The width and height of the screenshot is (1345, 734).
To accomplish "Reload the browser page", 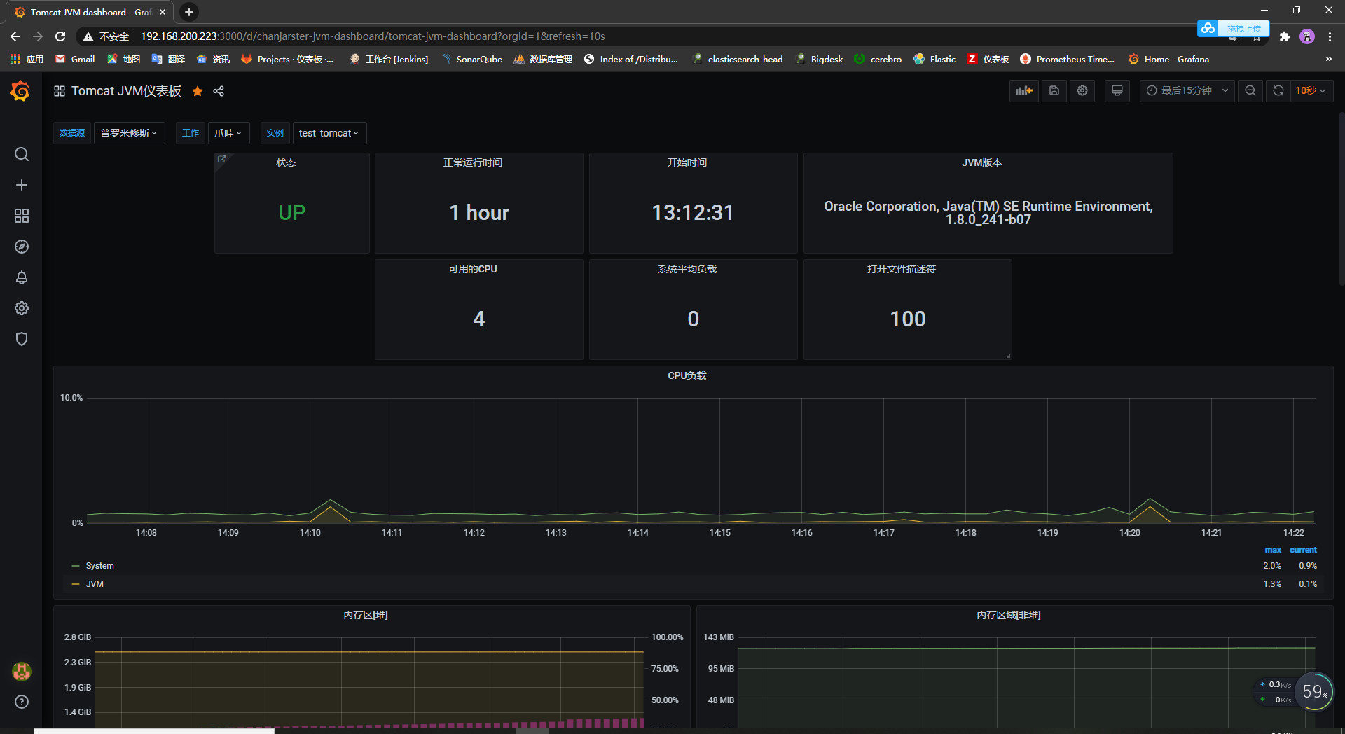I will click(x=60, y=36).
